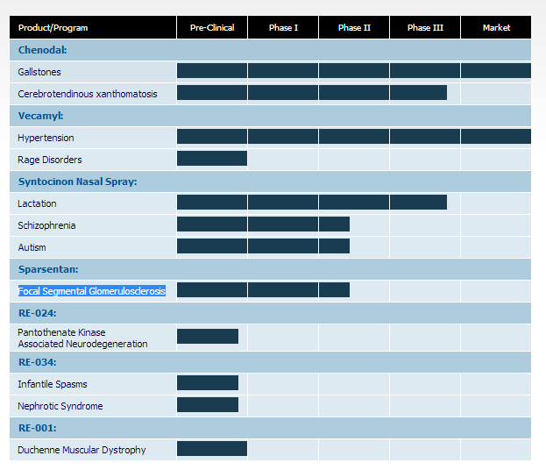Image resolution: width=546 pixels, height=470 pixels.
Task: Click Hypertension Market progress bar
Action: tap(496, 137)
